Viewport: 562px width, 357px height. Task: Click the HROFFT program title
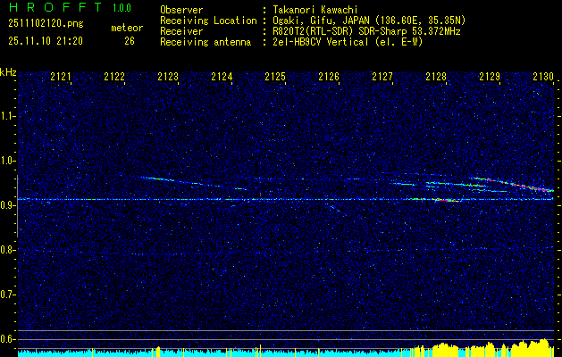click(55, 7)
